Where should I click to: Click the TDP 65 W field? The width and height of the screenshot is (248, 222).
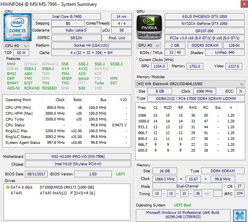[x=21, y=52]
